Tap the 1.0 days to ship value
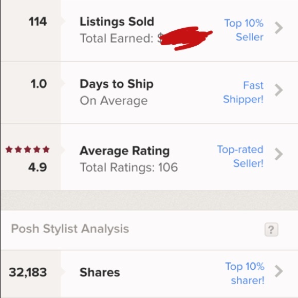 tap(39, 84)
